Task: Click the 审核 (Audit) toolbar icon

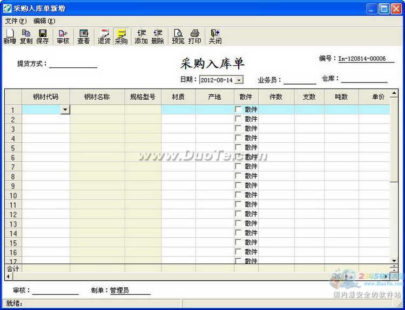Action: (63, 37)
